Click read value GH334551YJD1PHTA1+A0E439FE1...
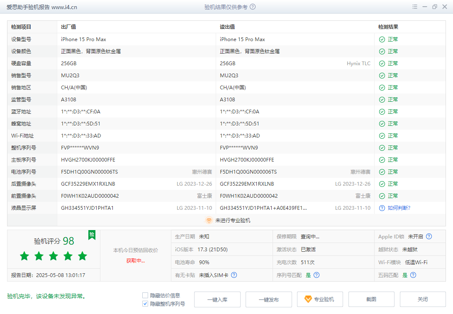453x314 pixels. [x=263, y=208]
